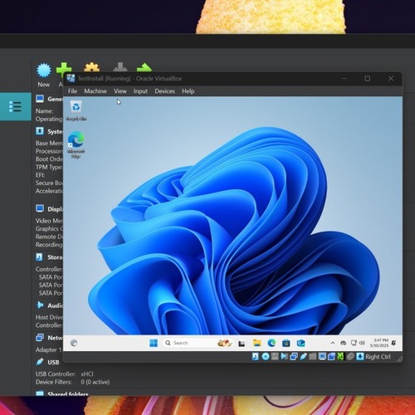This screenshot has height=415, width=415.
Task: Open the File menu of the VM window
Action: (72, 91)
